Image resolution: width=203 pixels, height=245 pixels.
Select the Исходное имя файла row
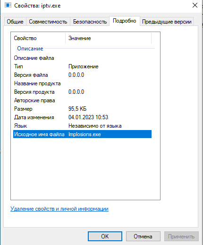[x=82, y=134]
